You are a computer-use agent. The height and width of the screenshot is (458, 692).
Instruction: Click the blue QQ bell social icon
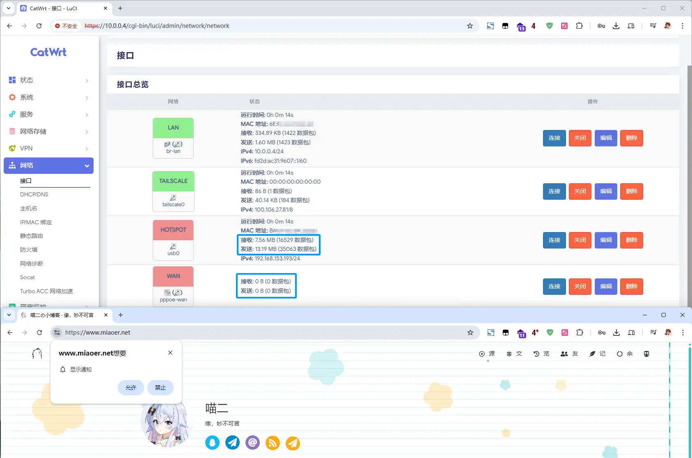212,442
